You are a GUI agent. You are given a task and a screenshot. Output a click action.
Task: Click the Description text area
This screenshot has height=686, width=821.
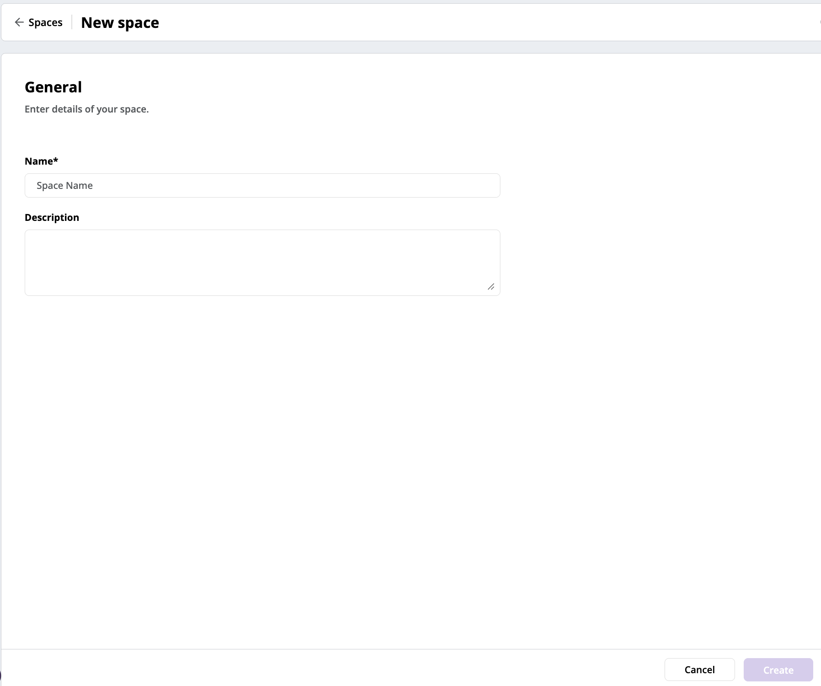click(x=262, y=263)
